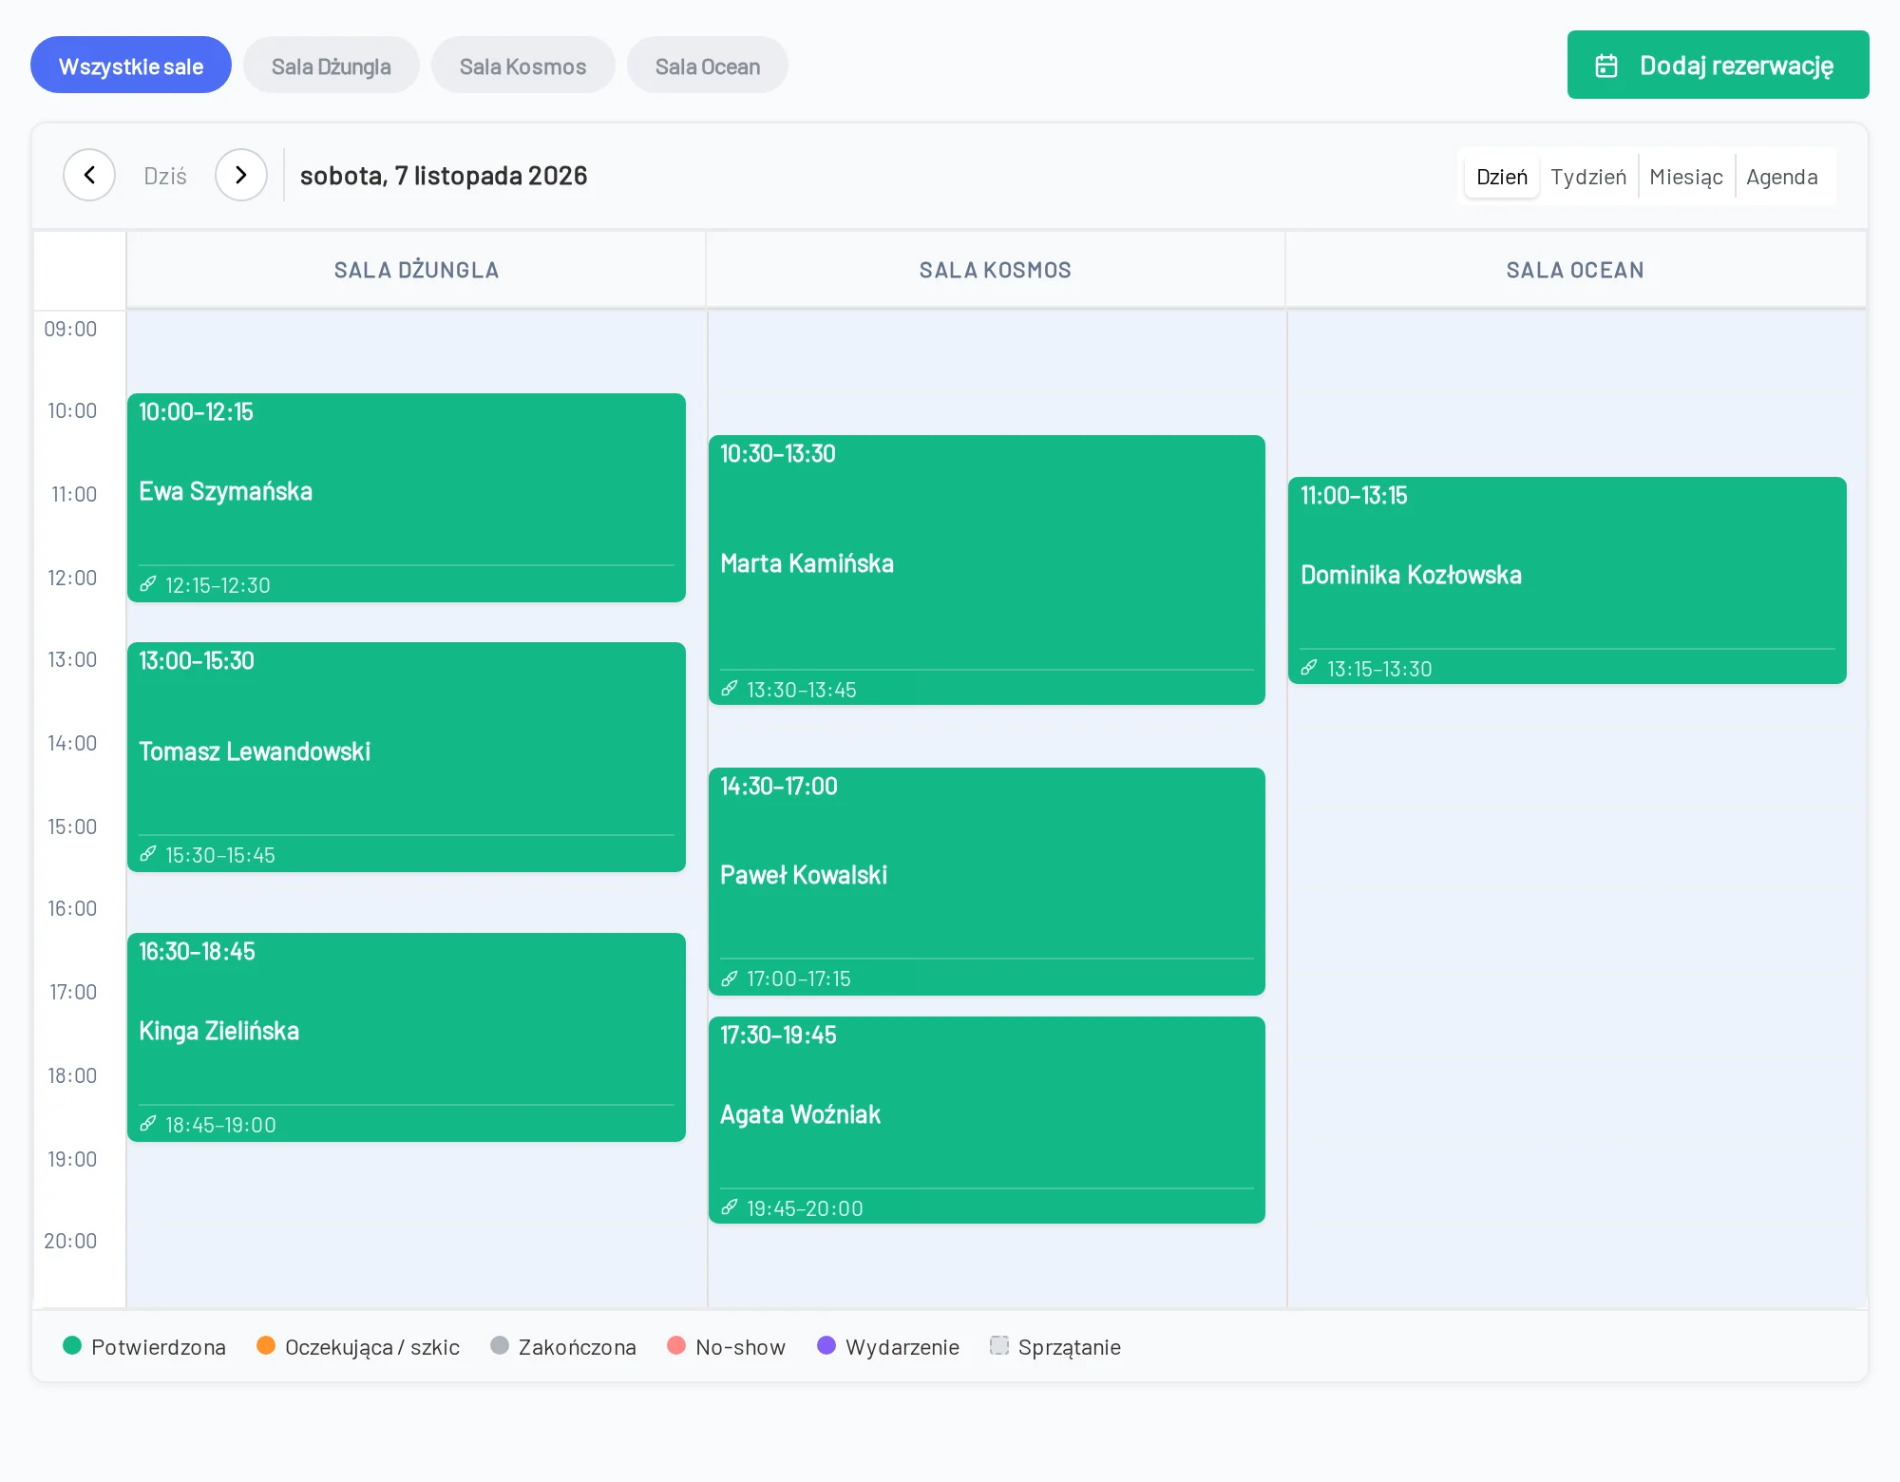Screen dimensions: 1900x1482
Task: Filter by Sala Kosmos pill
Action: click(x=523, y=66)
